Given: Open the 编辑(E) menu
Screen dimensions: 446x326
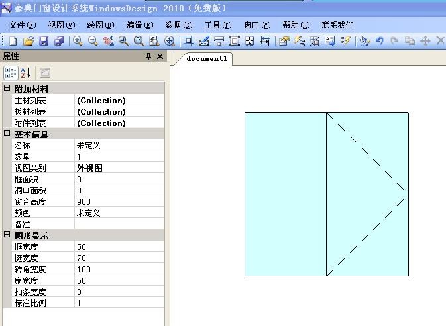Looking at the screenshot, I should 140,25.
